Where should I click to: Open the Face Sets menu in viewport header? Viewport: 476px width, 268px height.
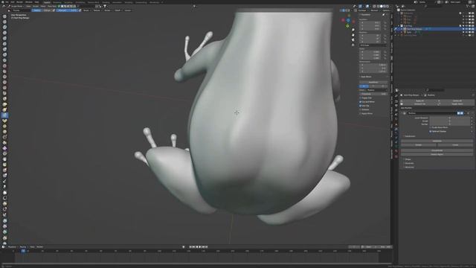[51, 6]
